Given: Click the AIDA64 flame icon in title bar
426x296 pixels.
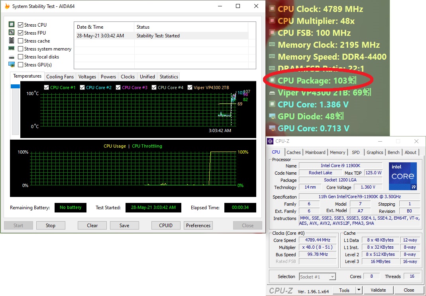Looking at the screenshot, I should [7, 6].
